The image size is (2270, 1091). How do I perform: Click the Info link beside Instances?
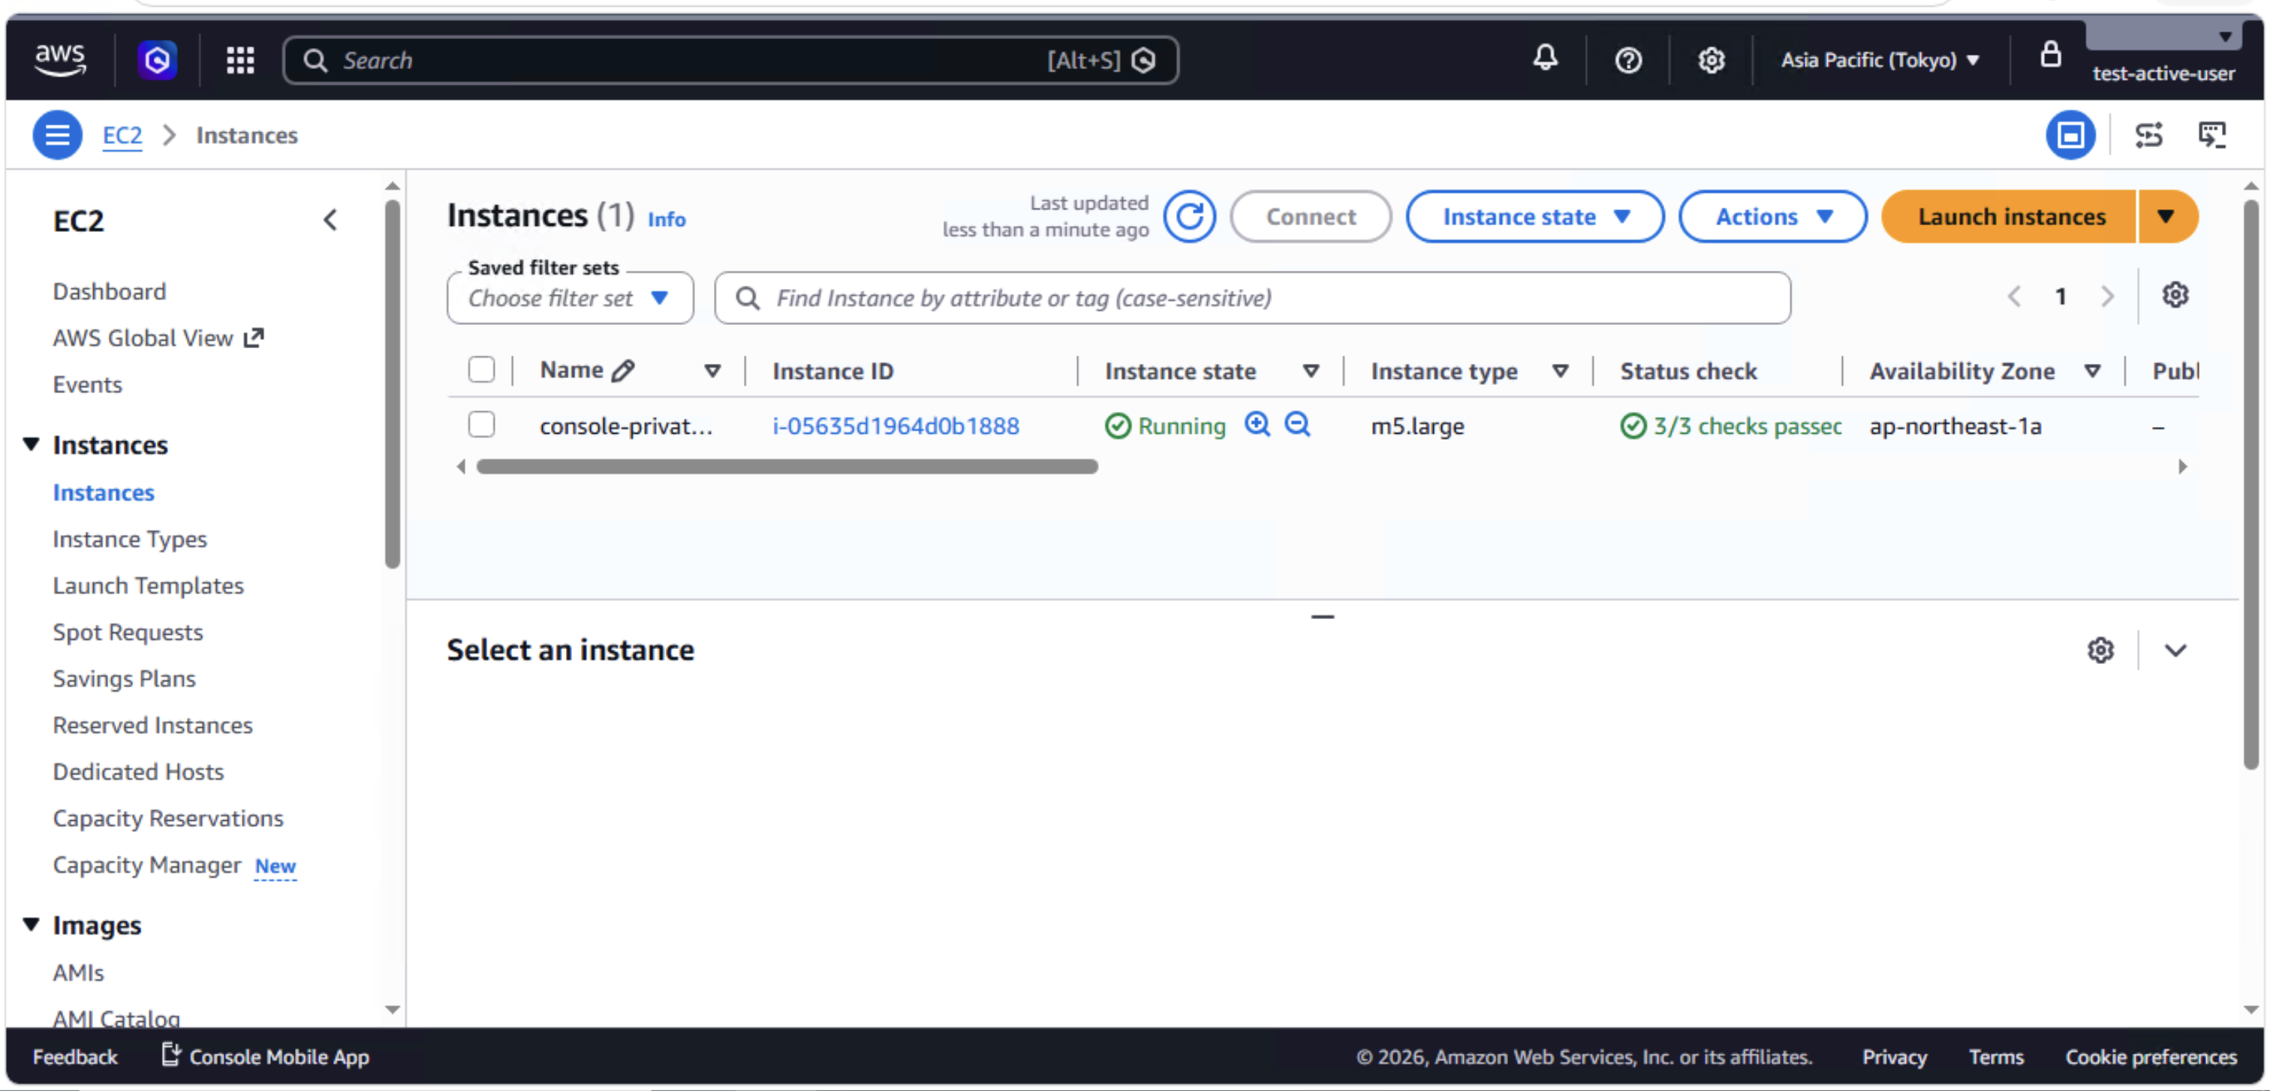tap(666, 219)
